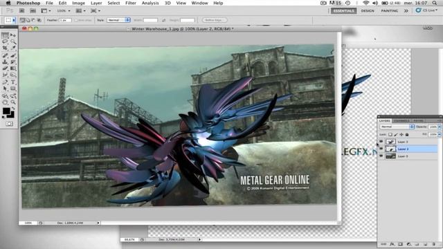Create new adjustment layer icon
This screenshot has width=443, height=249.
[x=408, y=244]
